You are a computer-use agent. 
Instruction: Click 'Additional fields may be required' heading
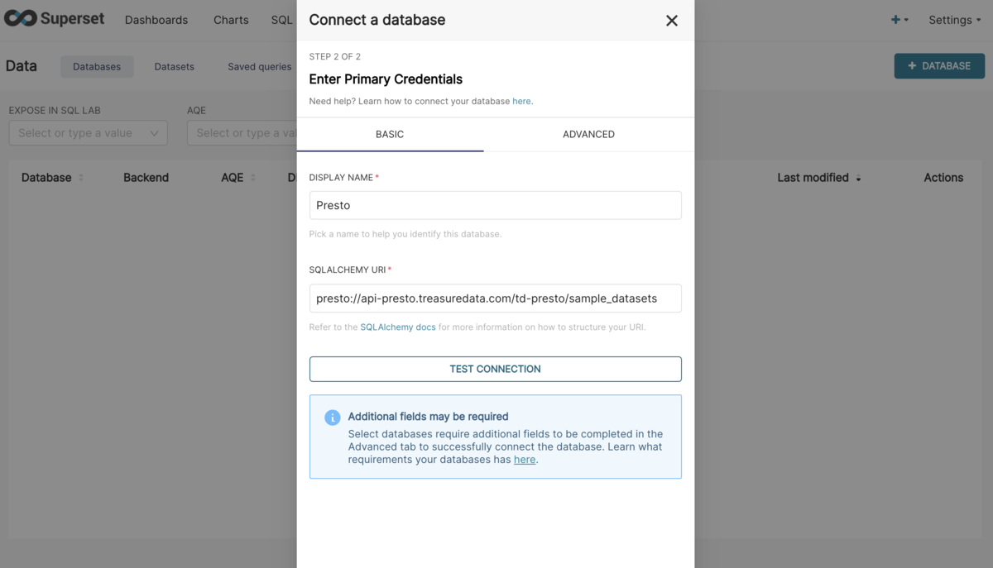[428, 417]
